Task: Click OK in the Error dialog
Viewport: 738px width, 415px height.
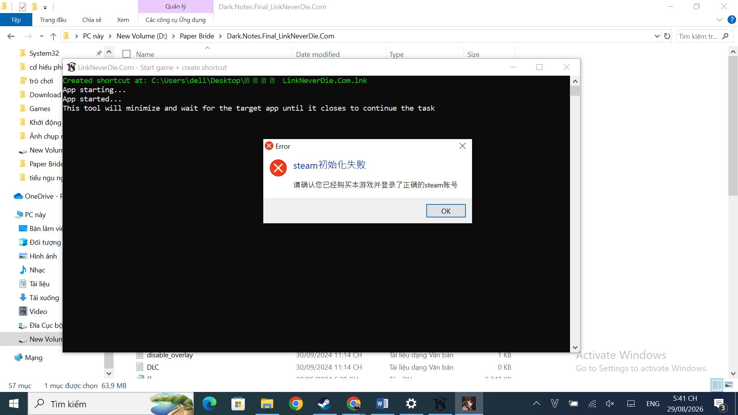Action: click(446, 211)
